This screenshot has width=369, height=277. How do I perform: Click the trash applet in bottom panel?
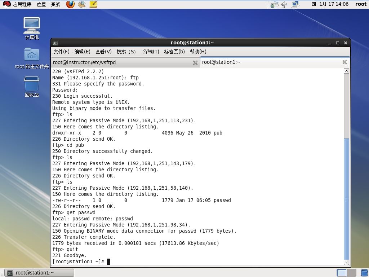point(364,273)
